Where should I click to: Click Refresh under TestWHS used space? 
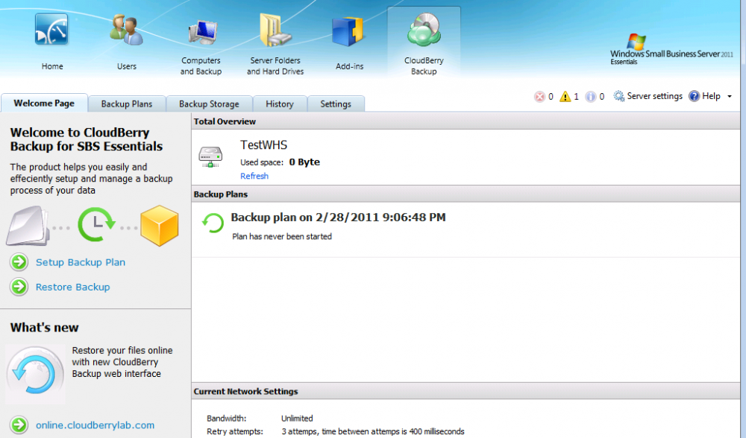click(x=254, y=176)
